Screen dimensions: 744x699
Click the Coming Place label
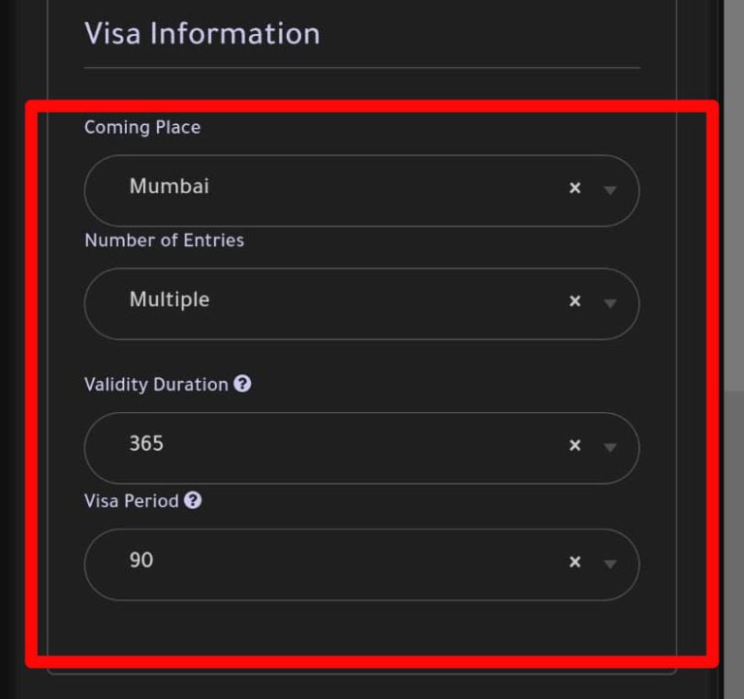[x=142, y=127]
